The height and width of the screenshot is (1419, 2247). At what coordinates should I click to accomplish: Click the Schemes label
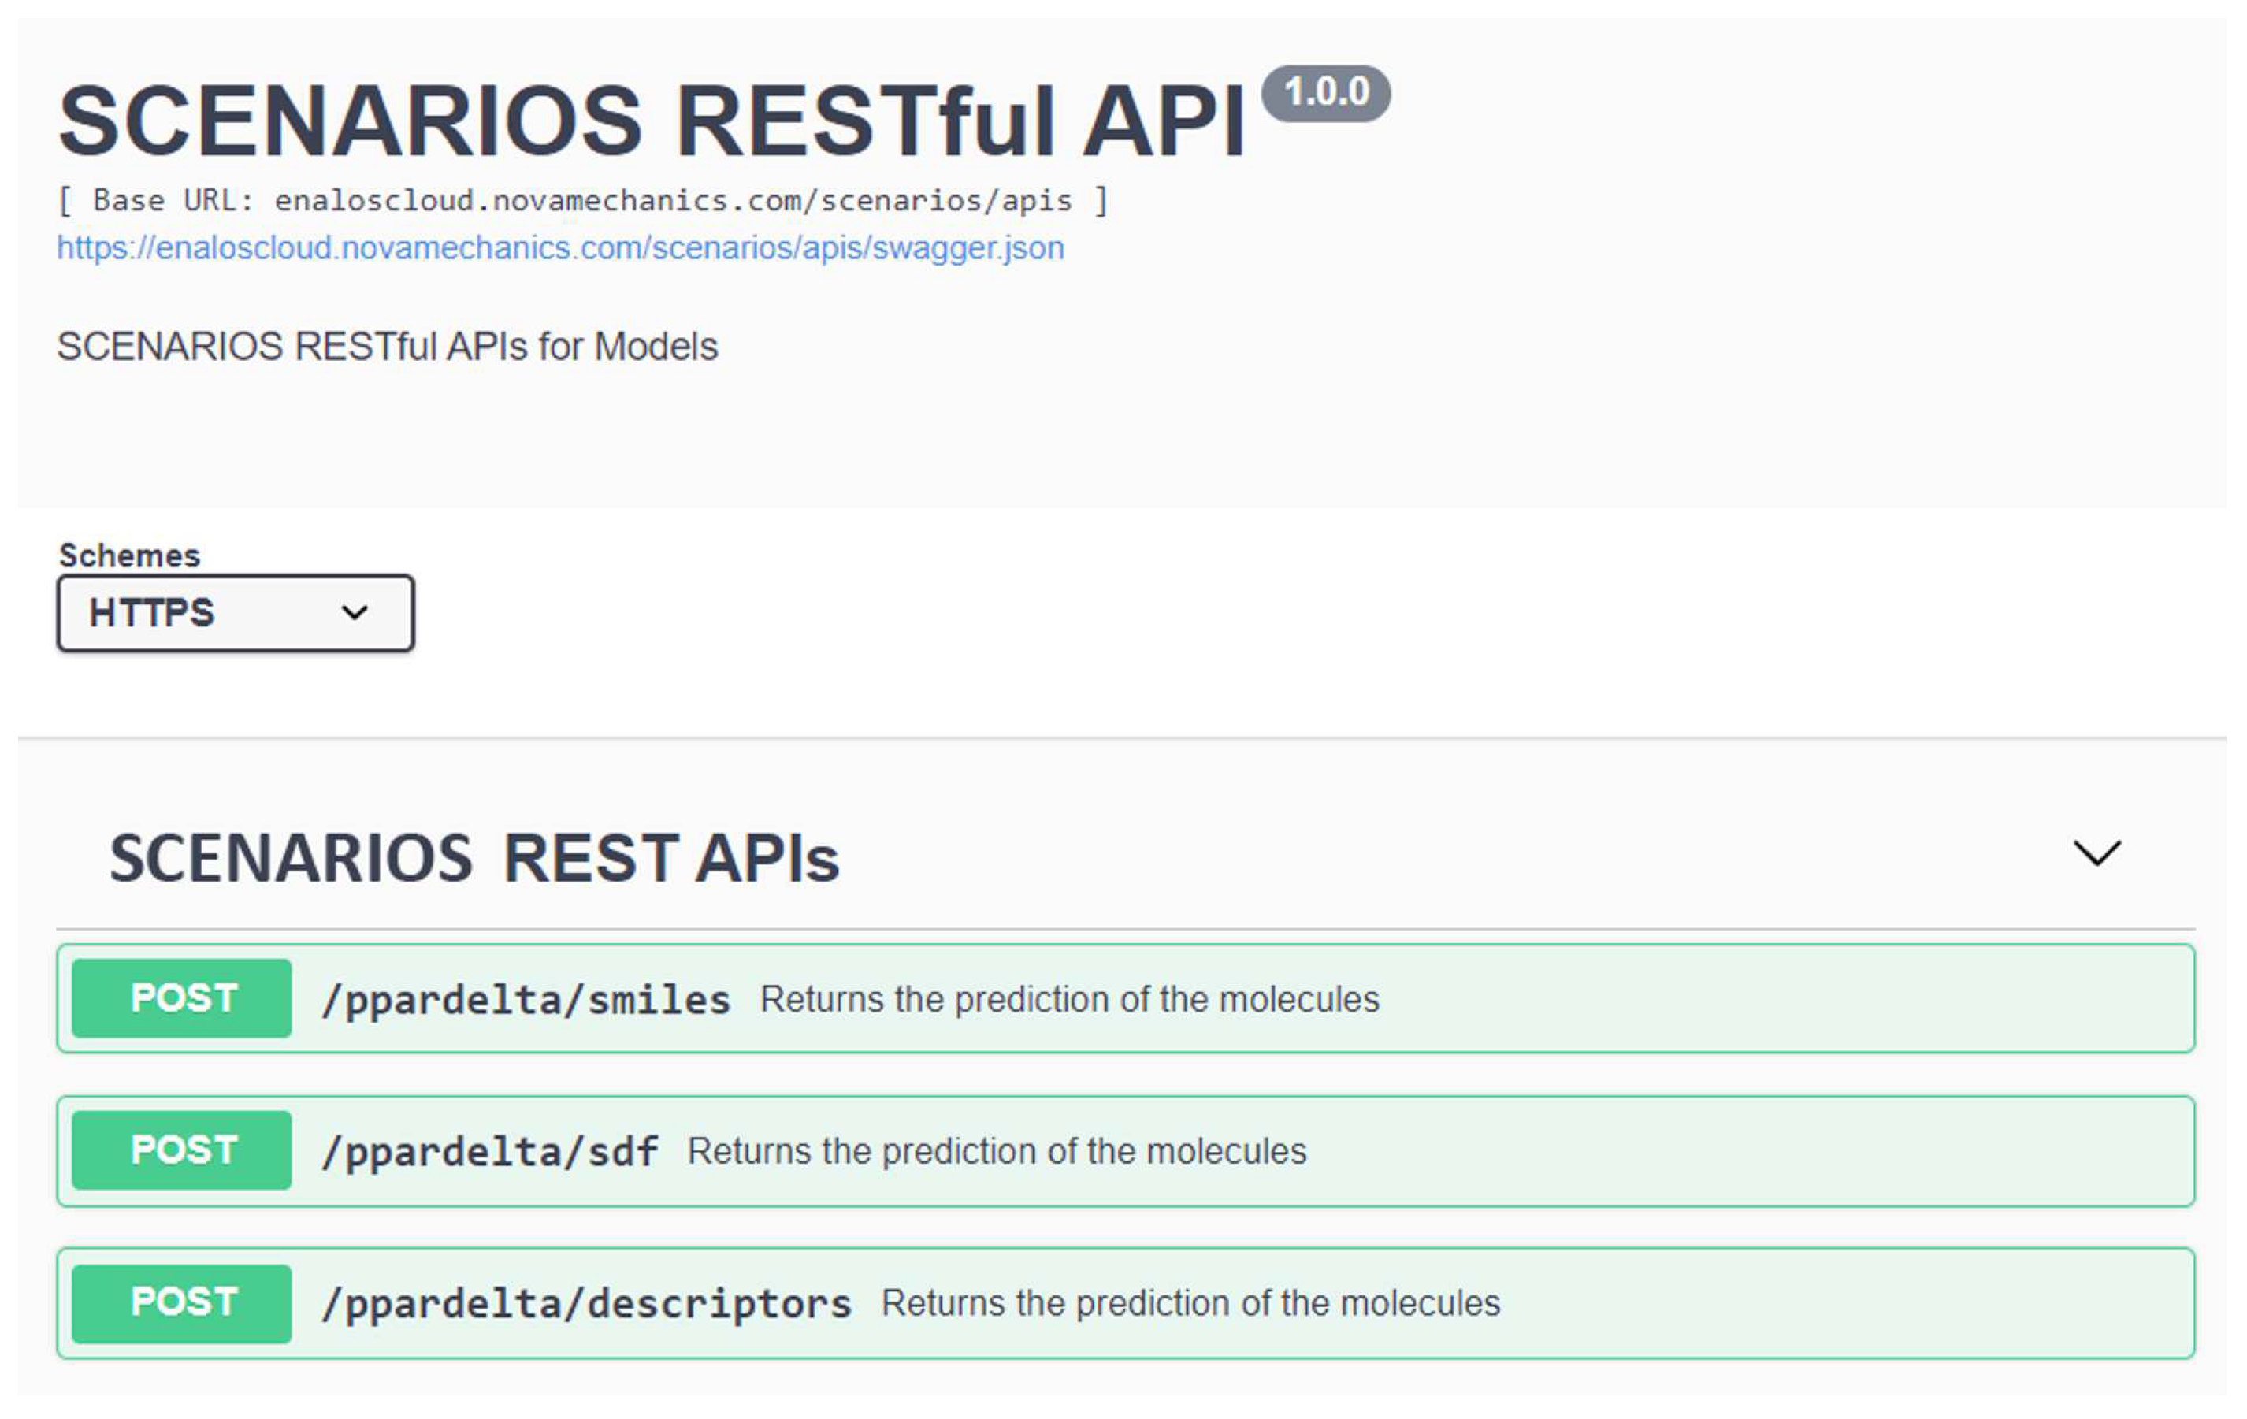pos(130,555)
